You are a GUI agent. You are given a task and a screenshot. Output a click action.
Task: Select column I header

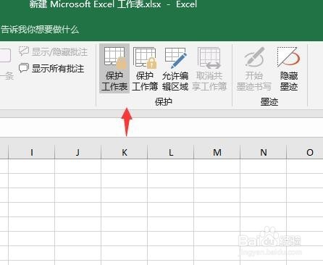coord(32,152)
